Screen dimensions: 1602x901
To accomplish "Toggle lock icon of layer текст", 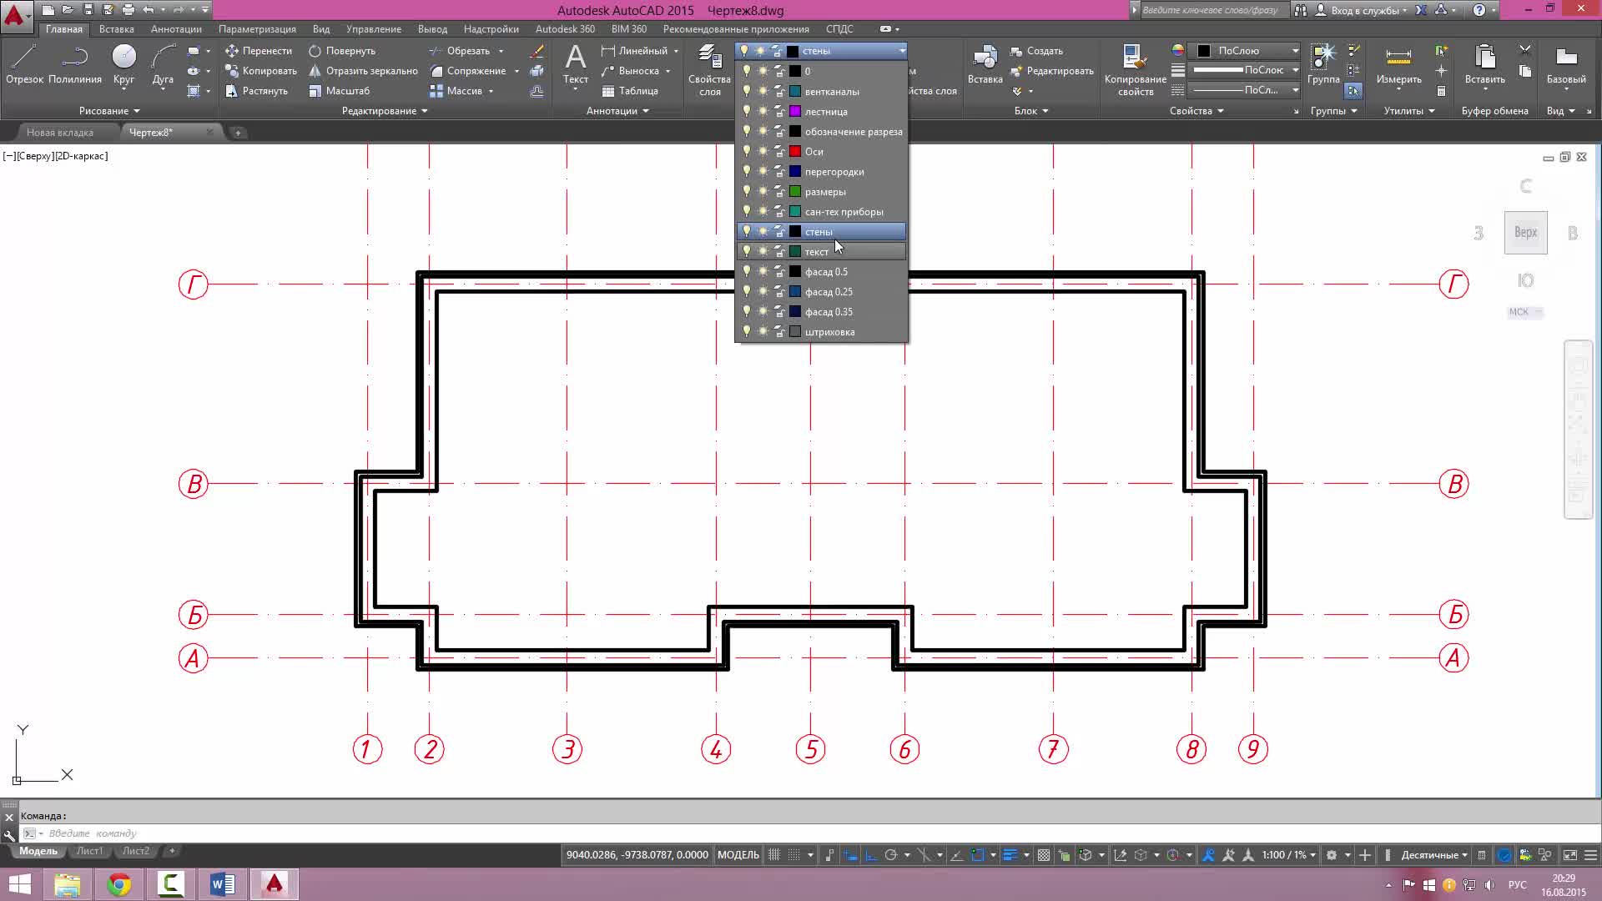I will coord(778,251).
